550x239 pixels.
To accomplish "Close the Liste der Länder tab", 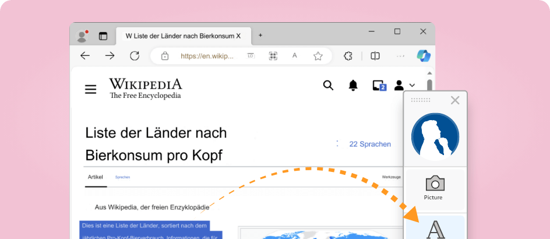I will pos(238,36).
